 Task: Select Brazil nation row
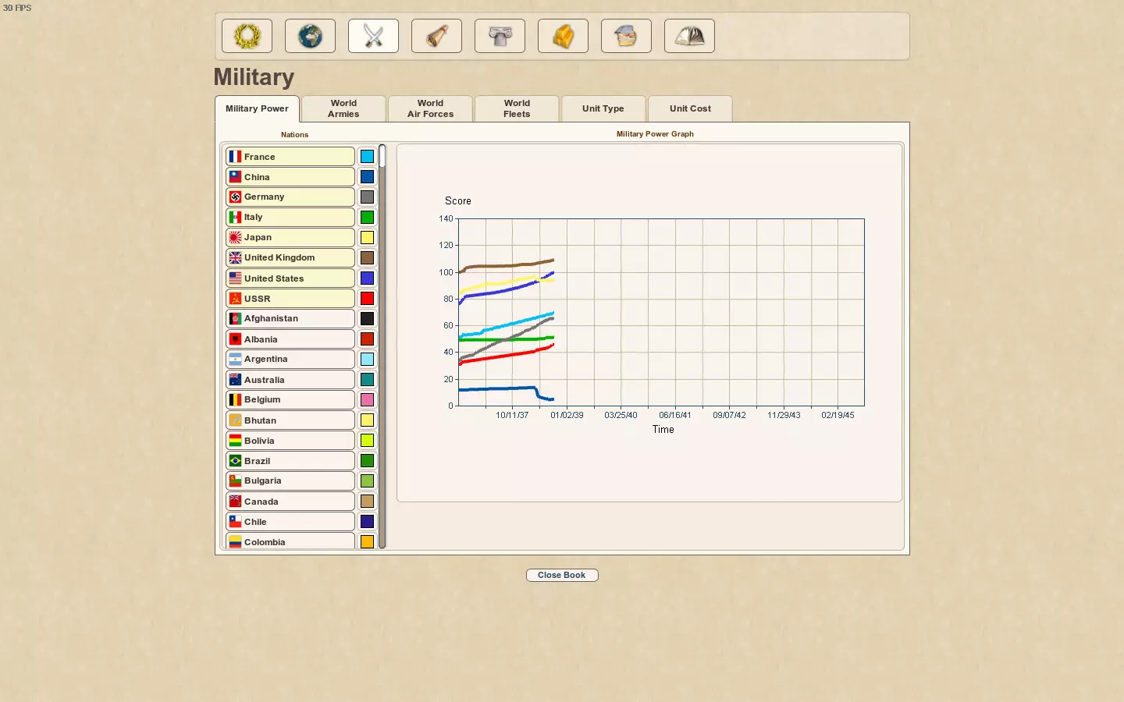click(290, 461)
